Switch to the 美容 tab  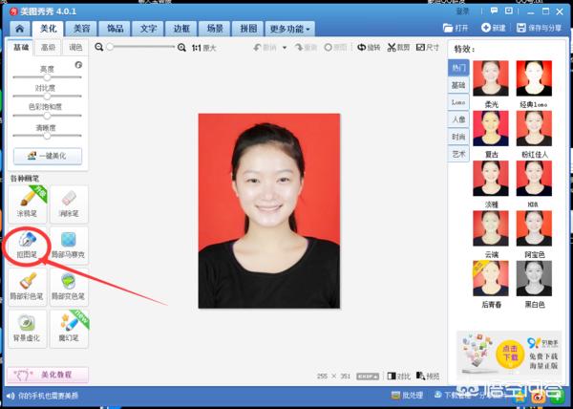click(82, 29)
